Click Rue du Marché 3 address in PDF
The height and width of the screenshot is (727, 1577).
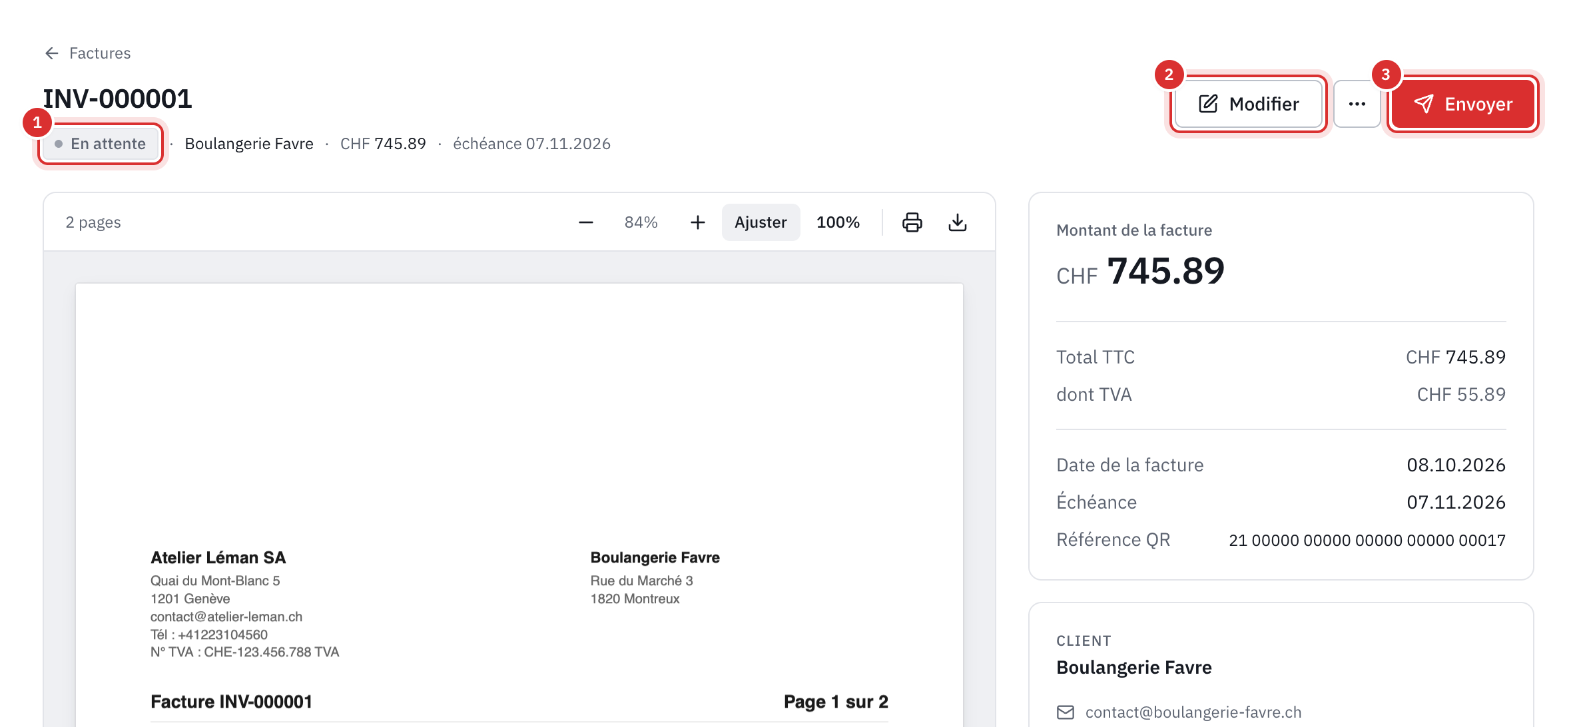pyautogui.click(x=642, y=581)
